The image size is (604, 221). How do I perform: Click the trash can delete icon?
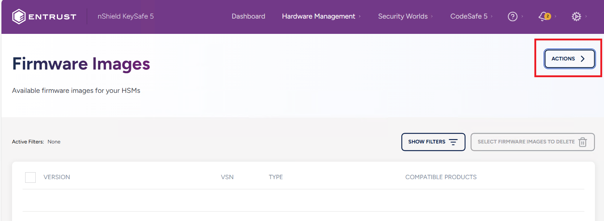[x=582, y=142]
